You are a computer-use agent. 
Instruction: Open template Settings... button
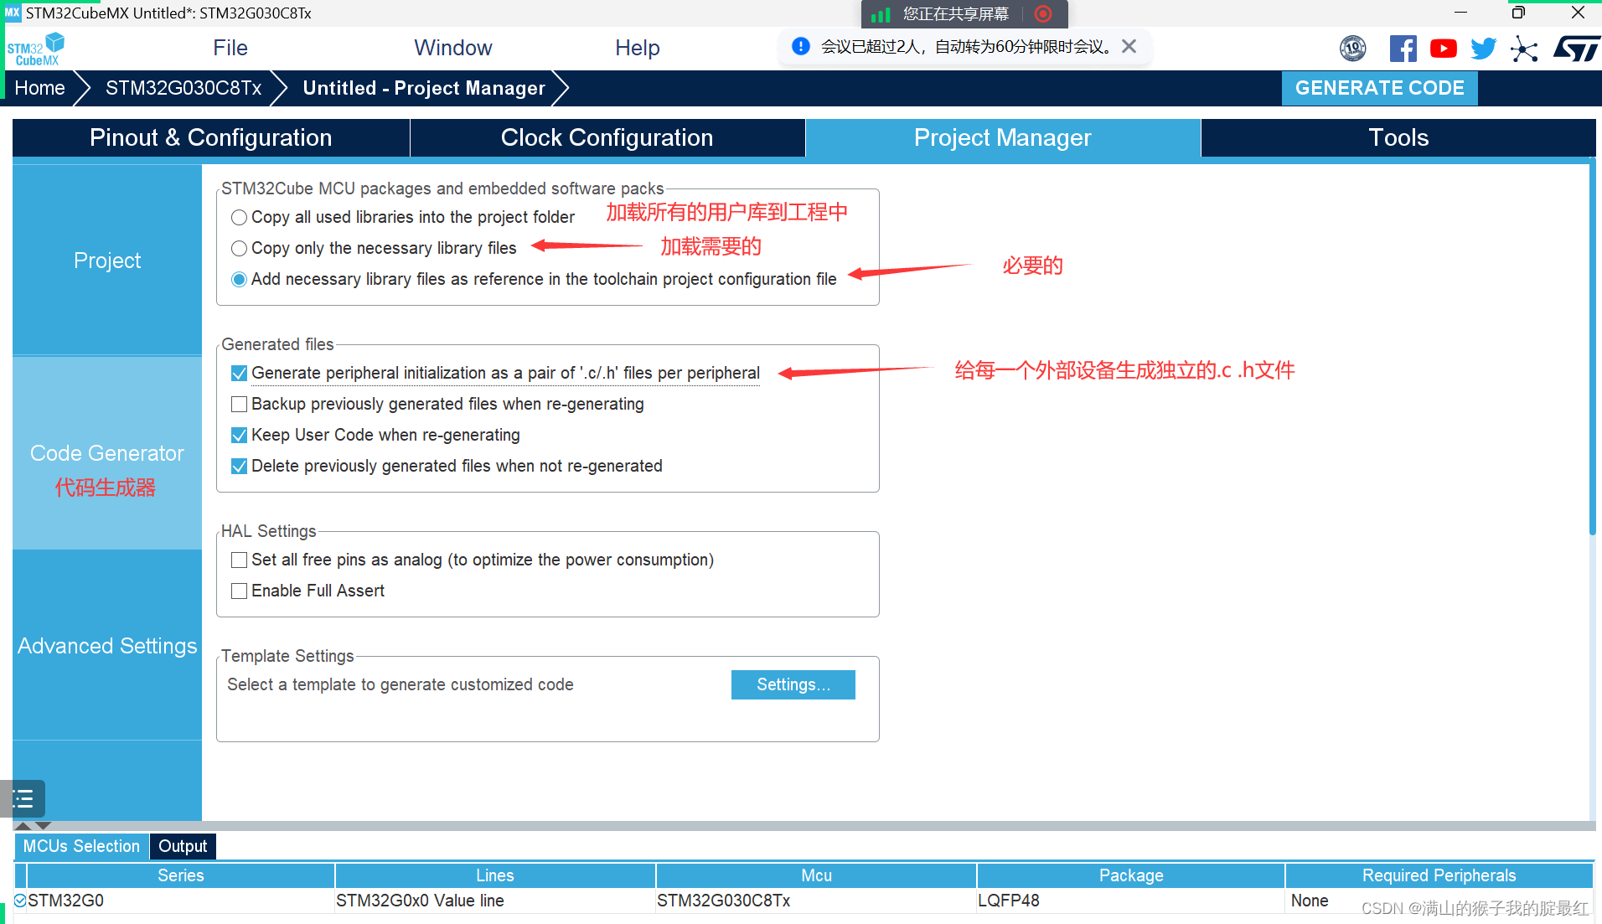[x=793, y=685]
